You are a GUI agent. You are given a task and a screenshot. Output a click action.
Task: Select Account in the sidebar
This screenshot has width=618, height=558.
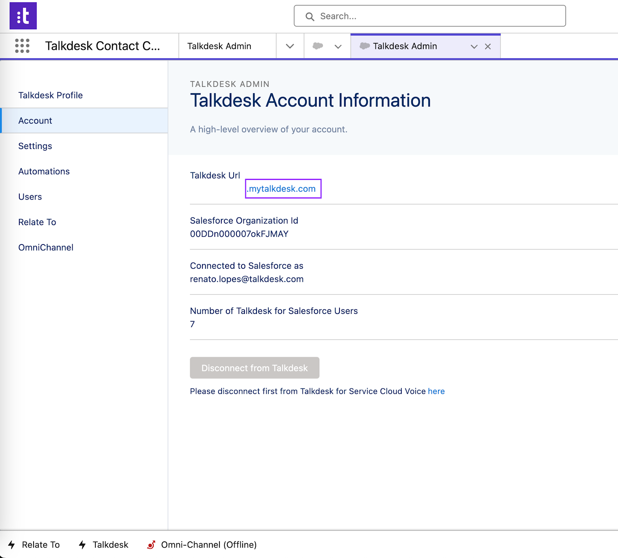[x=84, y=120]
